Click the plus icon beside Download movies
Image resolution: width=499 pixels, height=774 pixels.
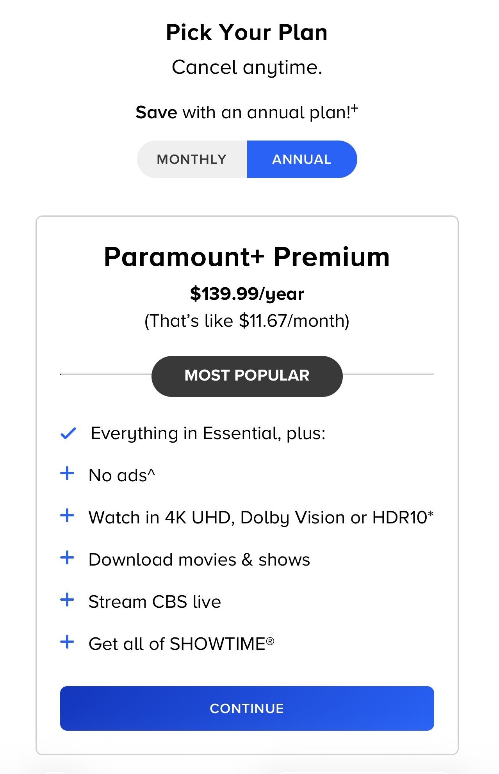tap(67, 558)
